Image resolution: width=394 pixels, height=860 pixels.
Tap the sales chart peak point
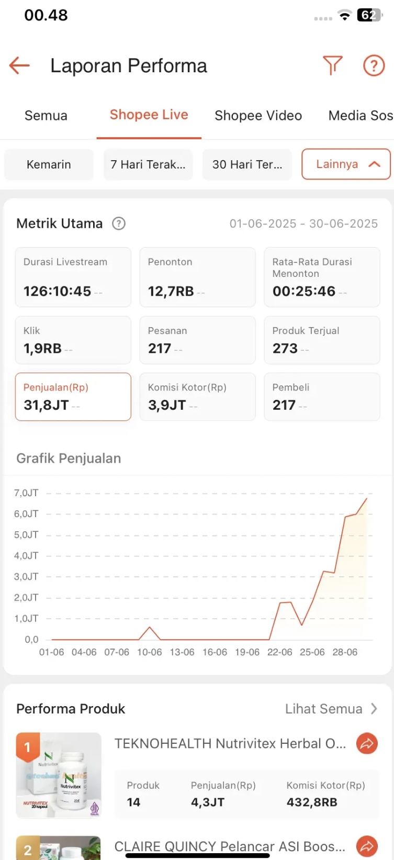[367, 498]
